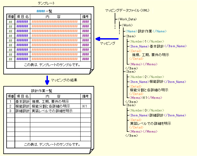
Task: Select the 機能設計 cell in the result table
Action: pyautogui.click(x=23, y=106)
